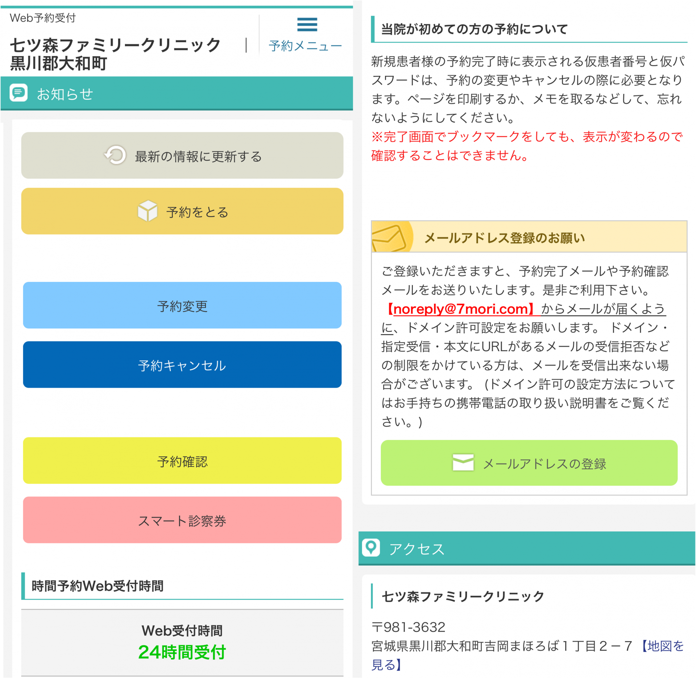
Task: Click the envelope icon in green button
Action: (463, 462)
